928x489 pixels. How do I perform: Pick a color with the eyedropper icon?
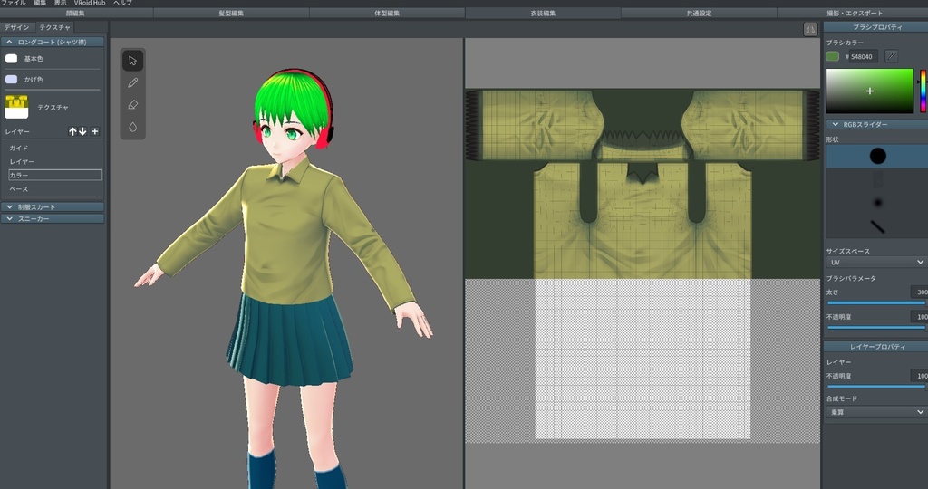(x=892, y=56)
